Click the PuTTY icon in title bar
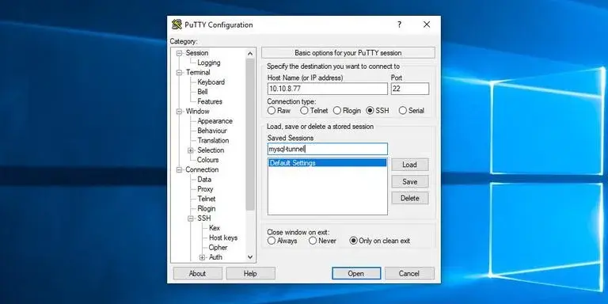This screenshot has width=608, height=304. coord(177,25)
